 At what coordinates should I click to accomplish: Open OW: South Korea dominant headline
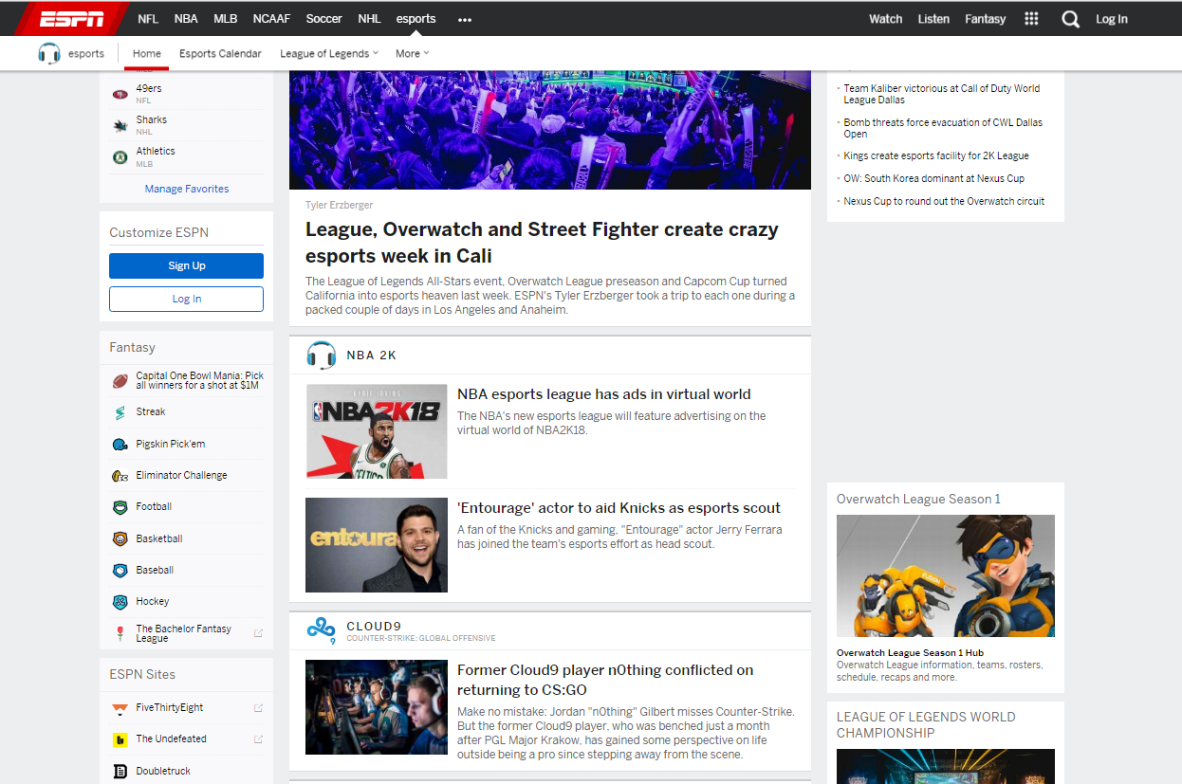click(x=934, y=178)
